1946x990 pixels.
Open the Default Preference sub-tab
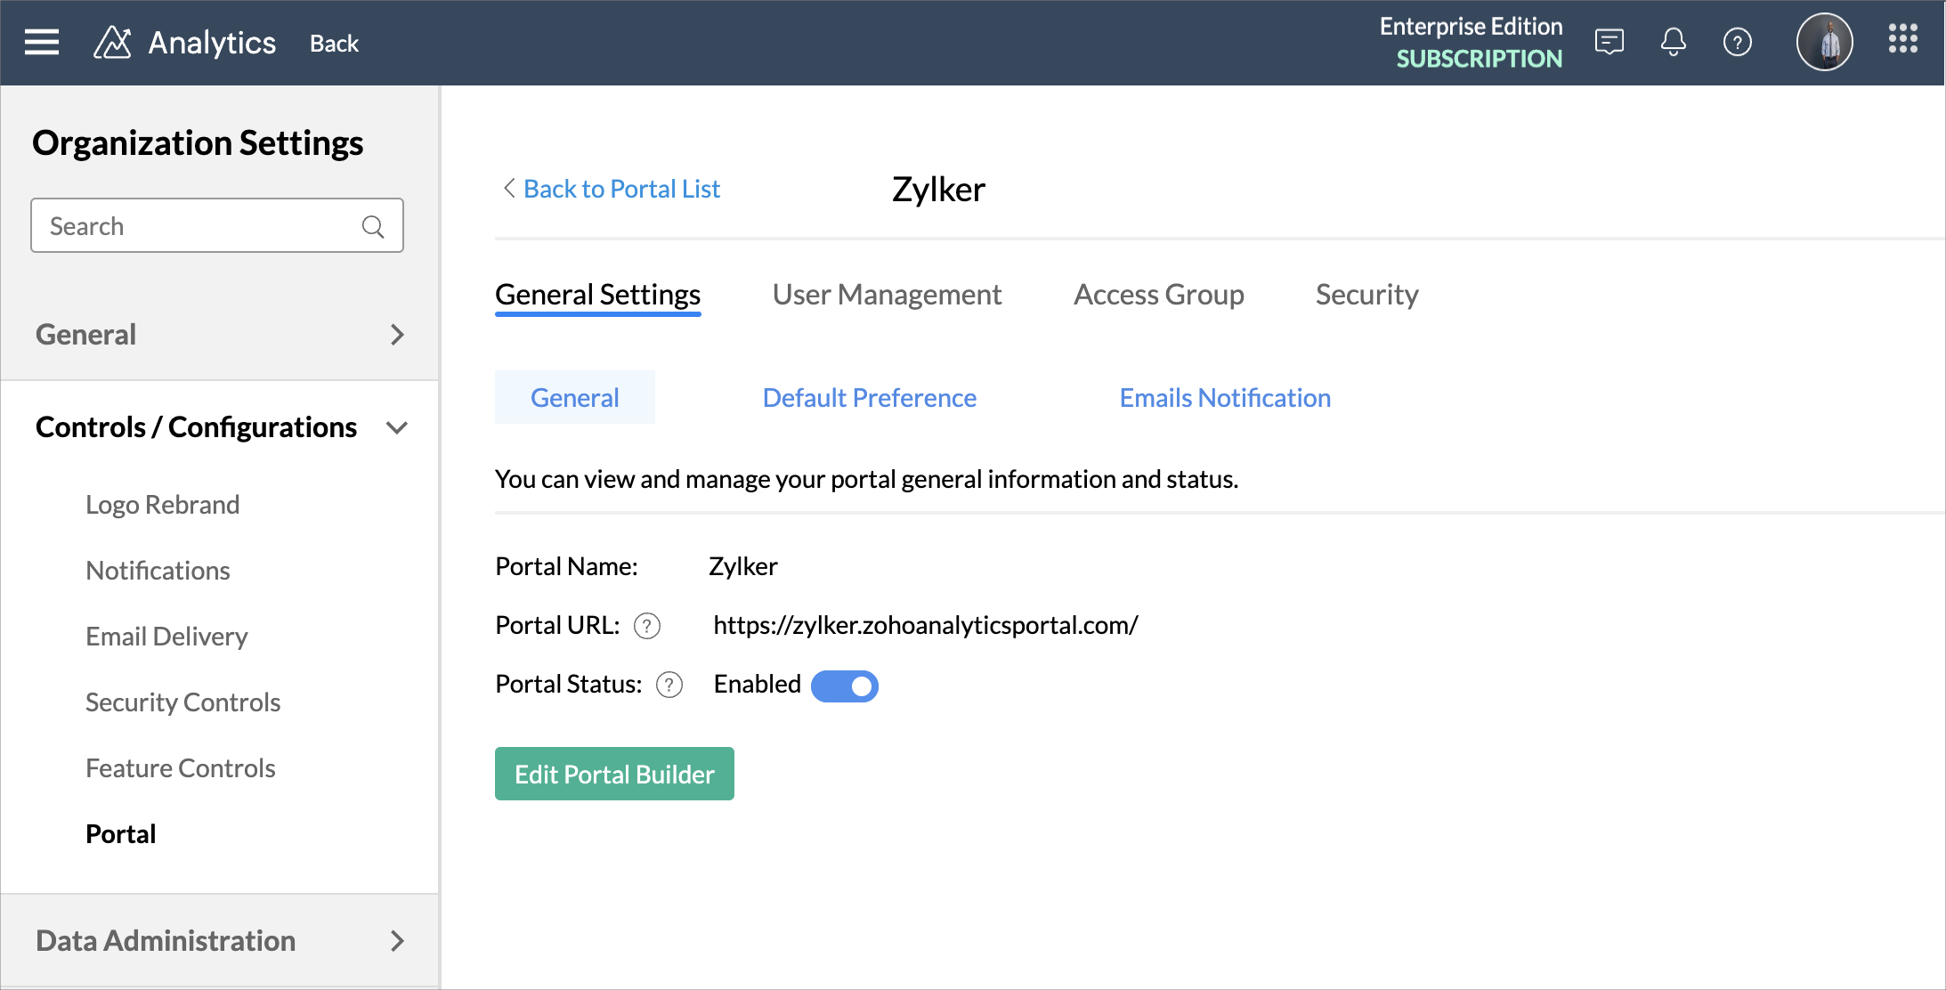point(870,397)
